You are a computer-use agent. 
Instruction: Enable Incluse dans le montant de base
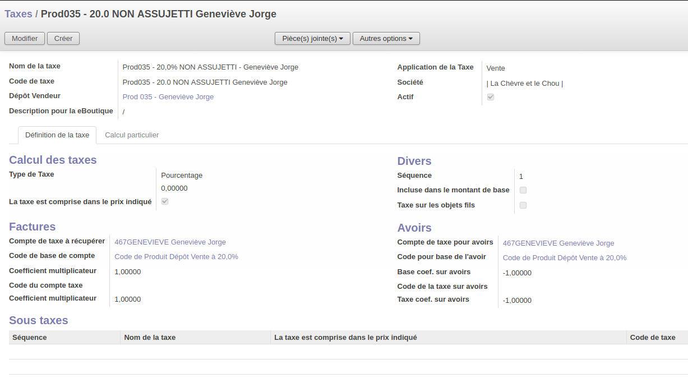tap(523, 190)
